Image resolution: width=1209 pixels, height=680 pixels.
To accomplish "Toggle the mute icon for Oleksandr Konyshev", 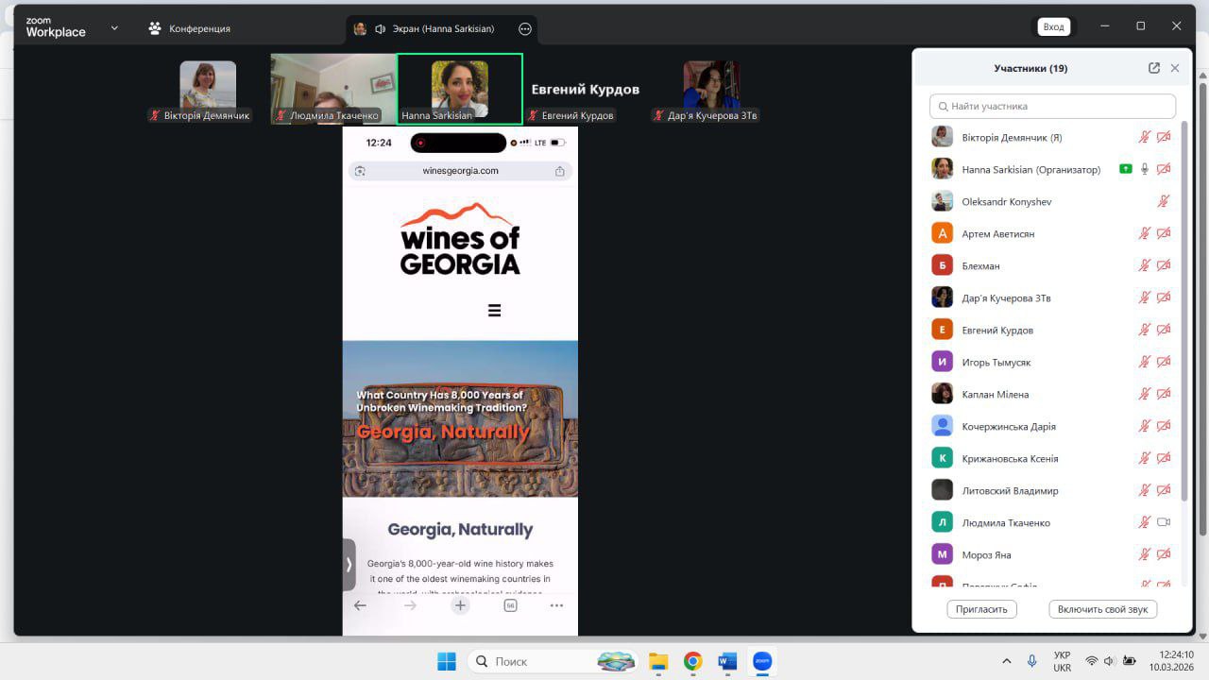I will pyautogui.click(x=1164, y=201).
